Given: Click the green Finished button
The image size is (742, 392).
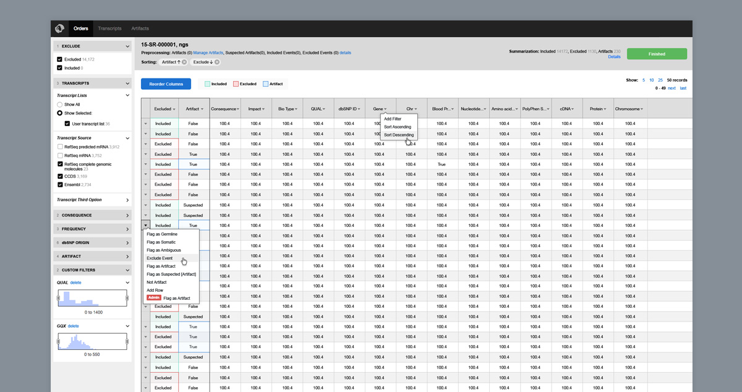Looking at the screenshot, I should pos(657,54).
